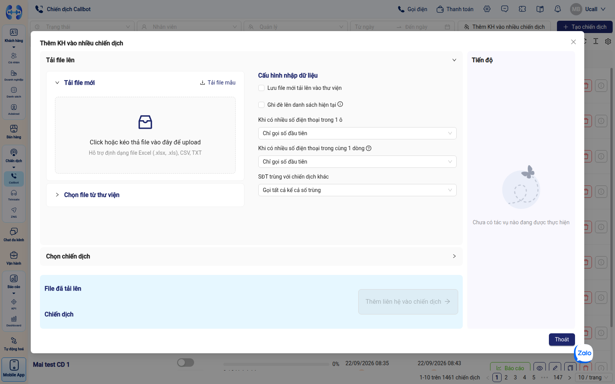
Task: Open the Ucall account menu
Action: coord(588,9)
